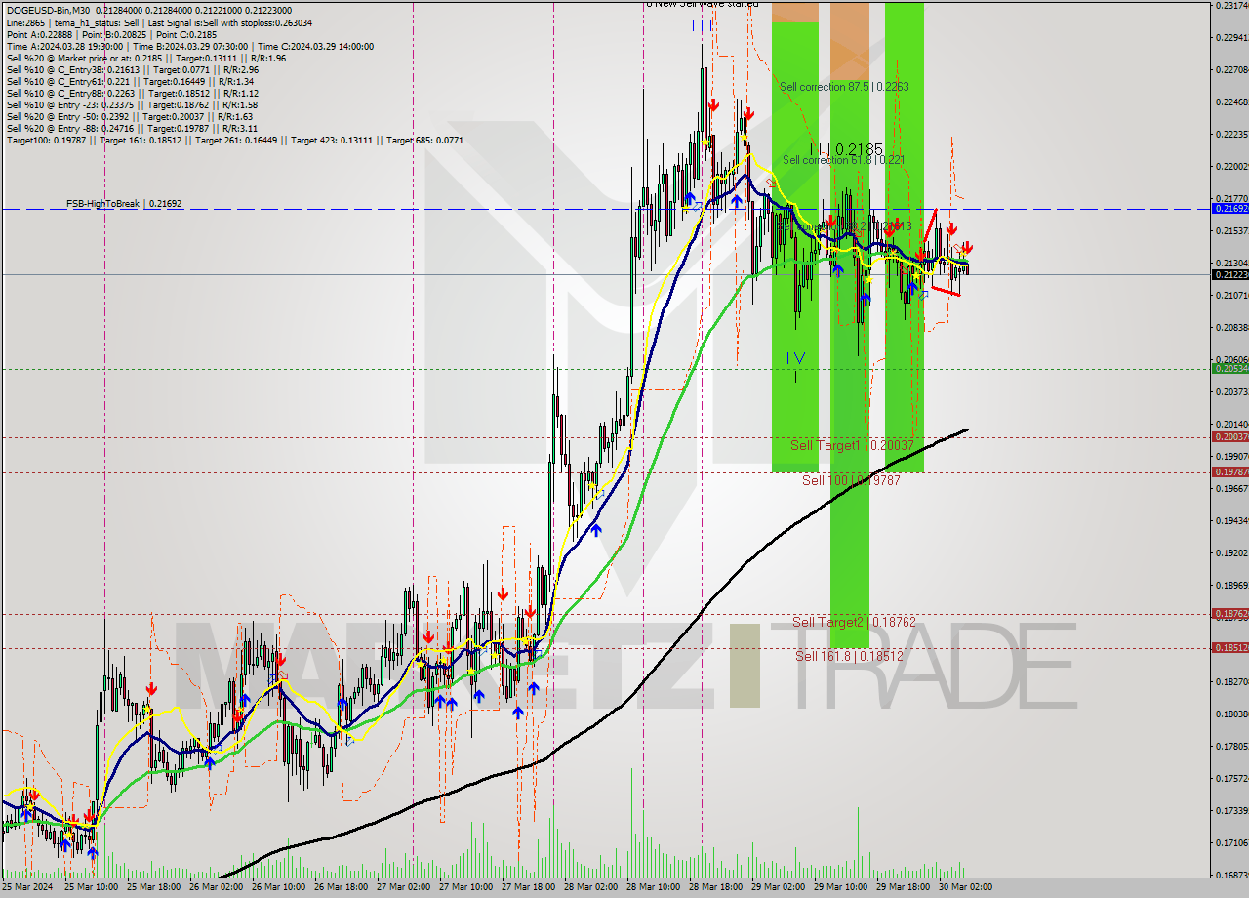This screenshot has width=1249, height=898.
Task: Click the red 0.18762 price tag
Action: click(x=1229, y=613)
